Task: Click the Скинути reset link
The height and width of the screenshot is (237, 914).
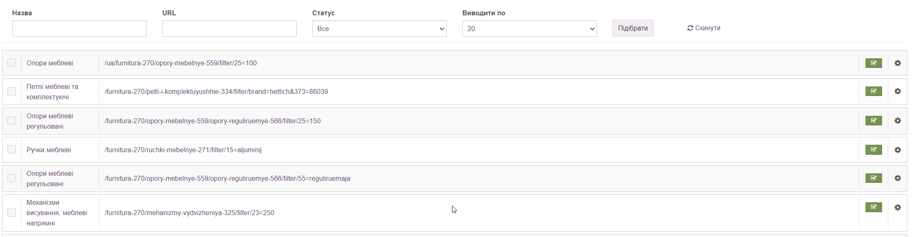Action: [704, 28]
